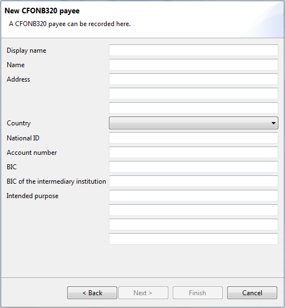Click the BIC text field
Screen dimensions: 285x308
tap(193, 167)
